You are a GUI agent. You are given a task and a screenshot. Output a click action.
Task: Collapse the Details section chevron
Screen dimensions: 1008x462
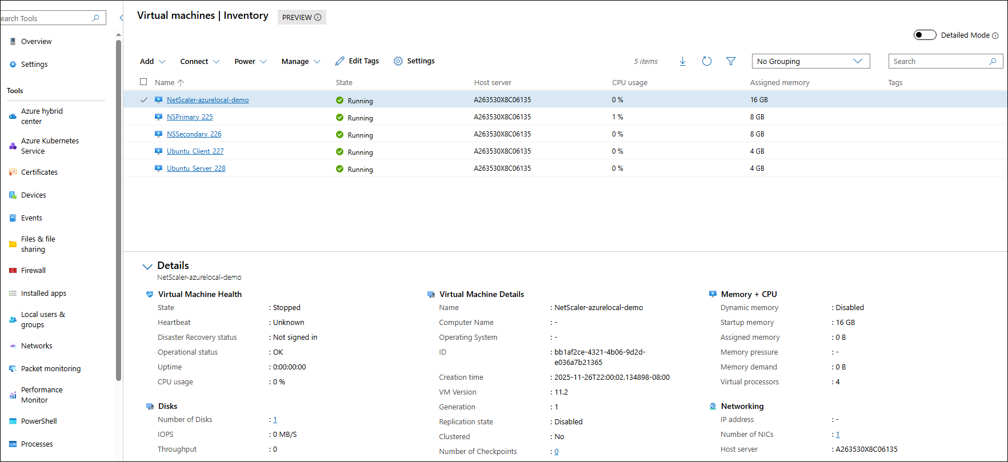(147, 266)
